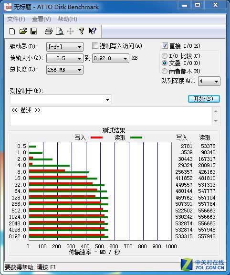Expand the 总长度 256 MB dropdown

(x=65, y=70)
